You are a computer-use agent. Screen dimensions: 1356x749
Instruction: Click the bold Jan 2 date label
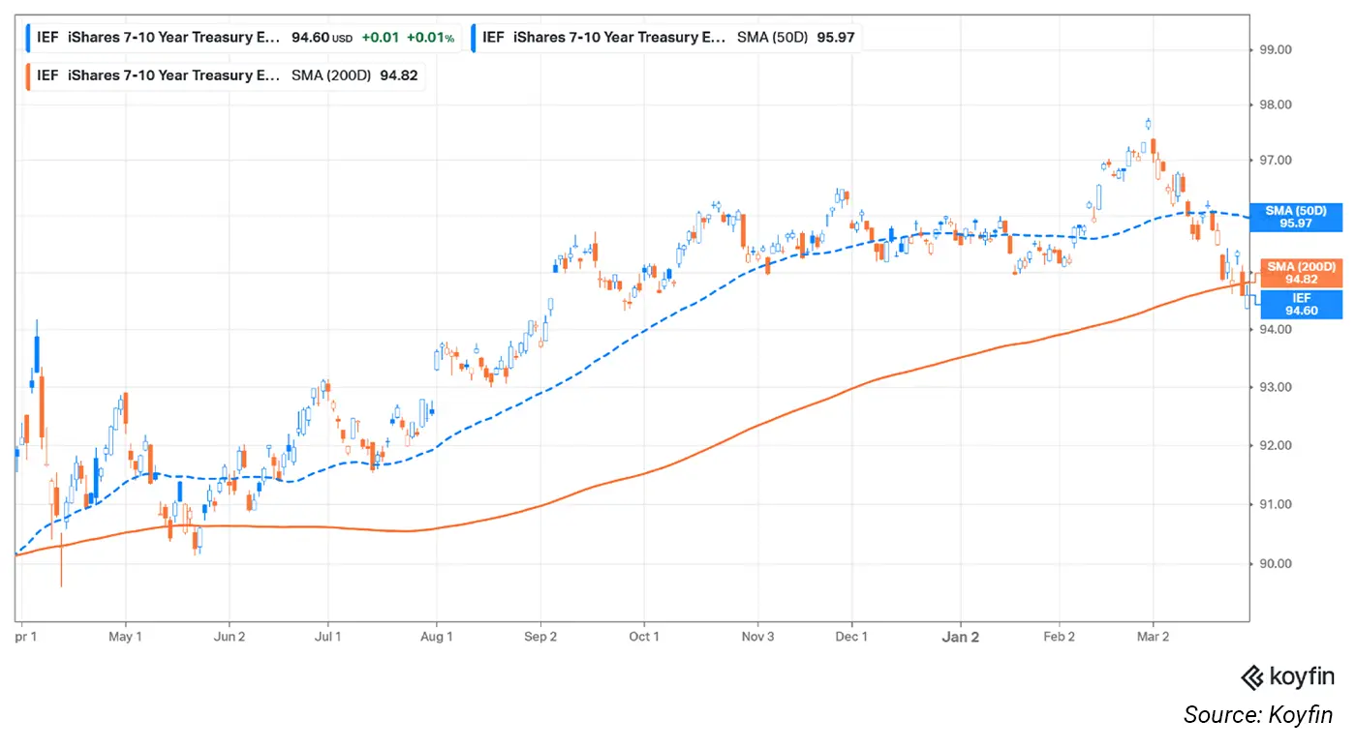[x=961, y=637]
